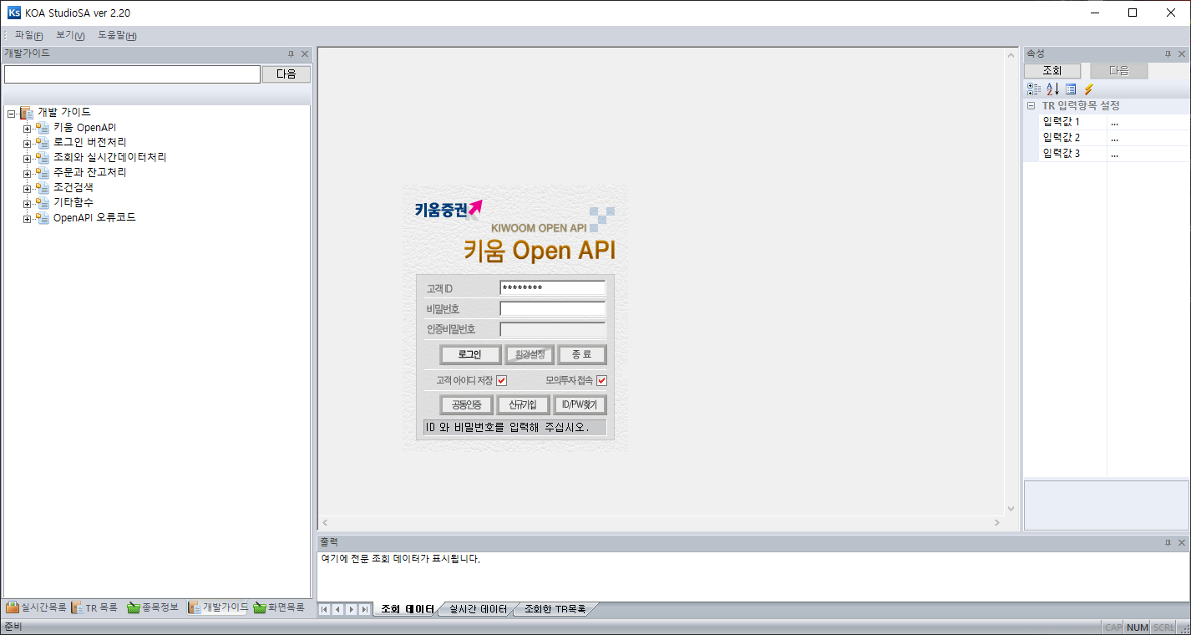Click ID/PW찾기 button
Image resolution: width=1191 pixels, height=635 pixels.
tap(580, 405)
